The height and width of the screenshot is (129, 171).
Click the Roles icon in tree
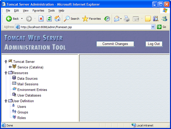(x=14, y=117)
